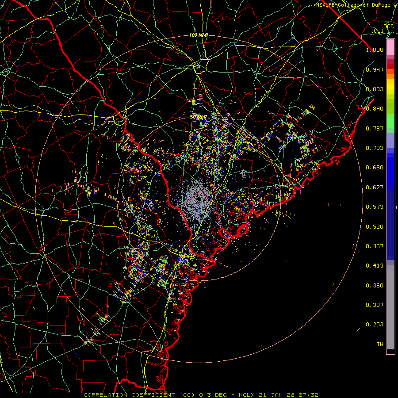The width and height of the screenshot is (398, 398).
Task: Click the 0.413 scale value label
Action: coord(375,266)
